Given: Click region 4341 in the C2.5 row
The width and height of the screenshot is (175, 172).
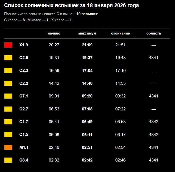Looking at the screenshot, I should coord(153,58).
